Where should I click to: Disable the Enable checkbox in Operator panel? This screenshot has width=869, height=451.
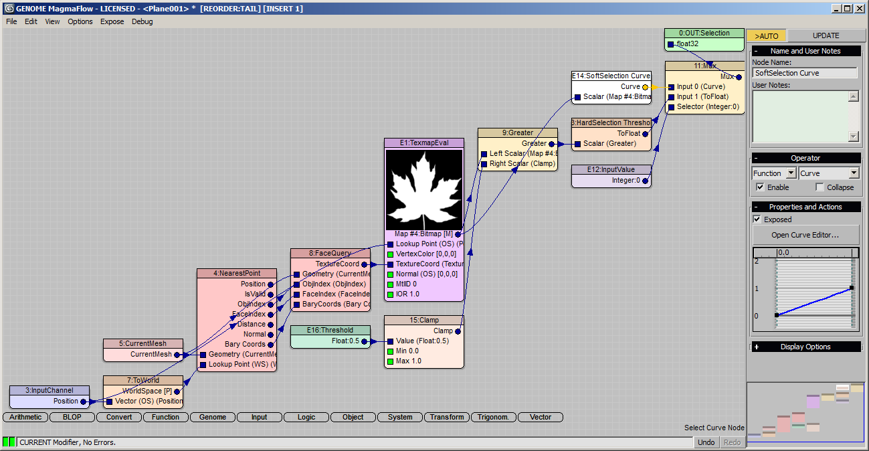pos(761,187)
